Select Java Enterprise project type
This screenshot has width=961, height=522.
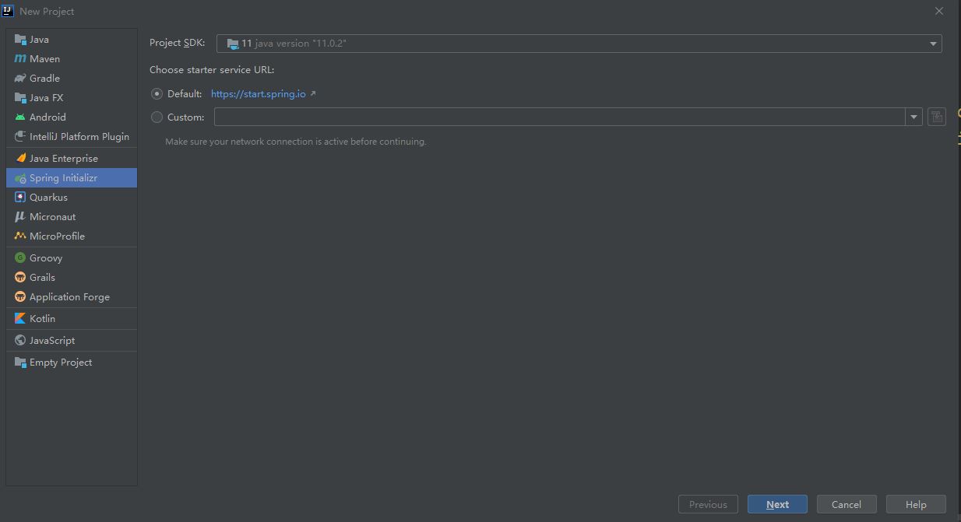[63, 158]
